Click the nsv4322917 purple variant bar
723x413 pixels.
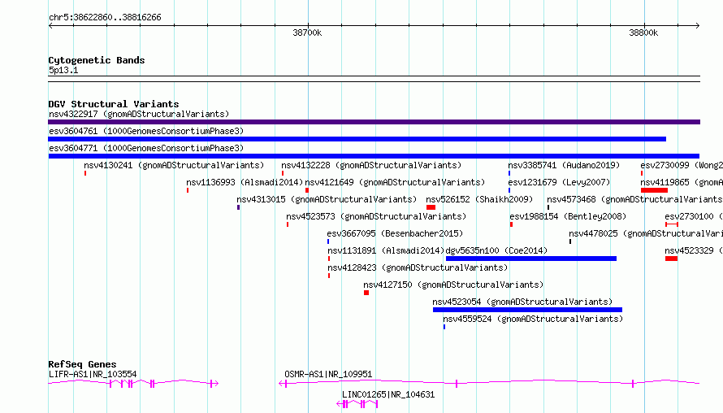[x=374, y=122]
